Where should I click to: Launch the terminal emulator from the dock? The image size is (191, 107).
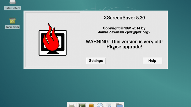tap(82, 105)
